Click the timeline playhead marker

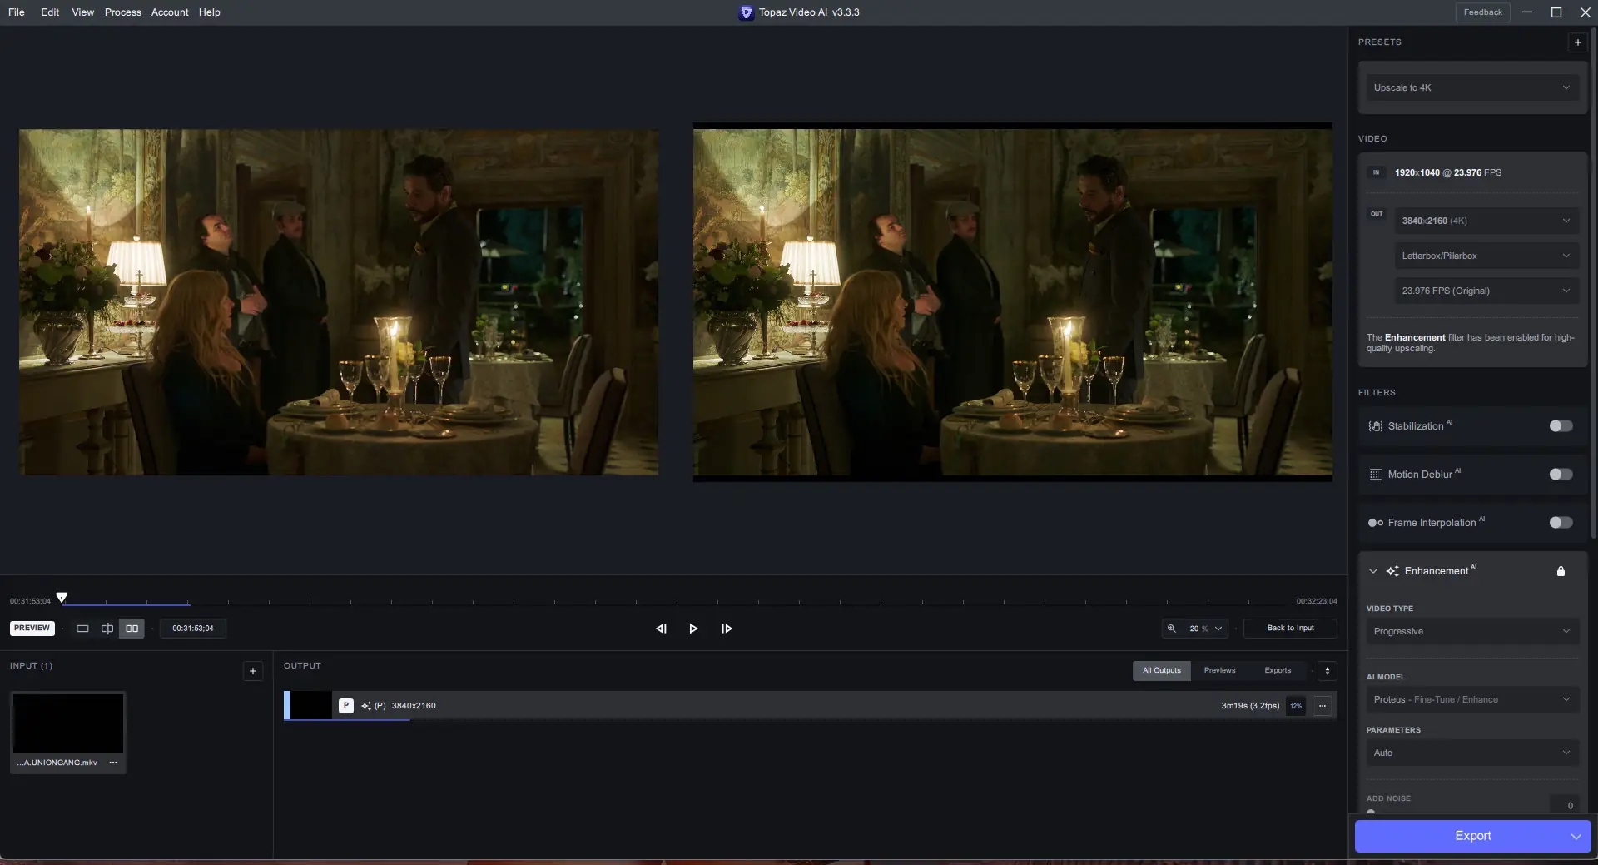tap(62, 597)
